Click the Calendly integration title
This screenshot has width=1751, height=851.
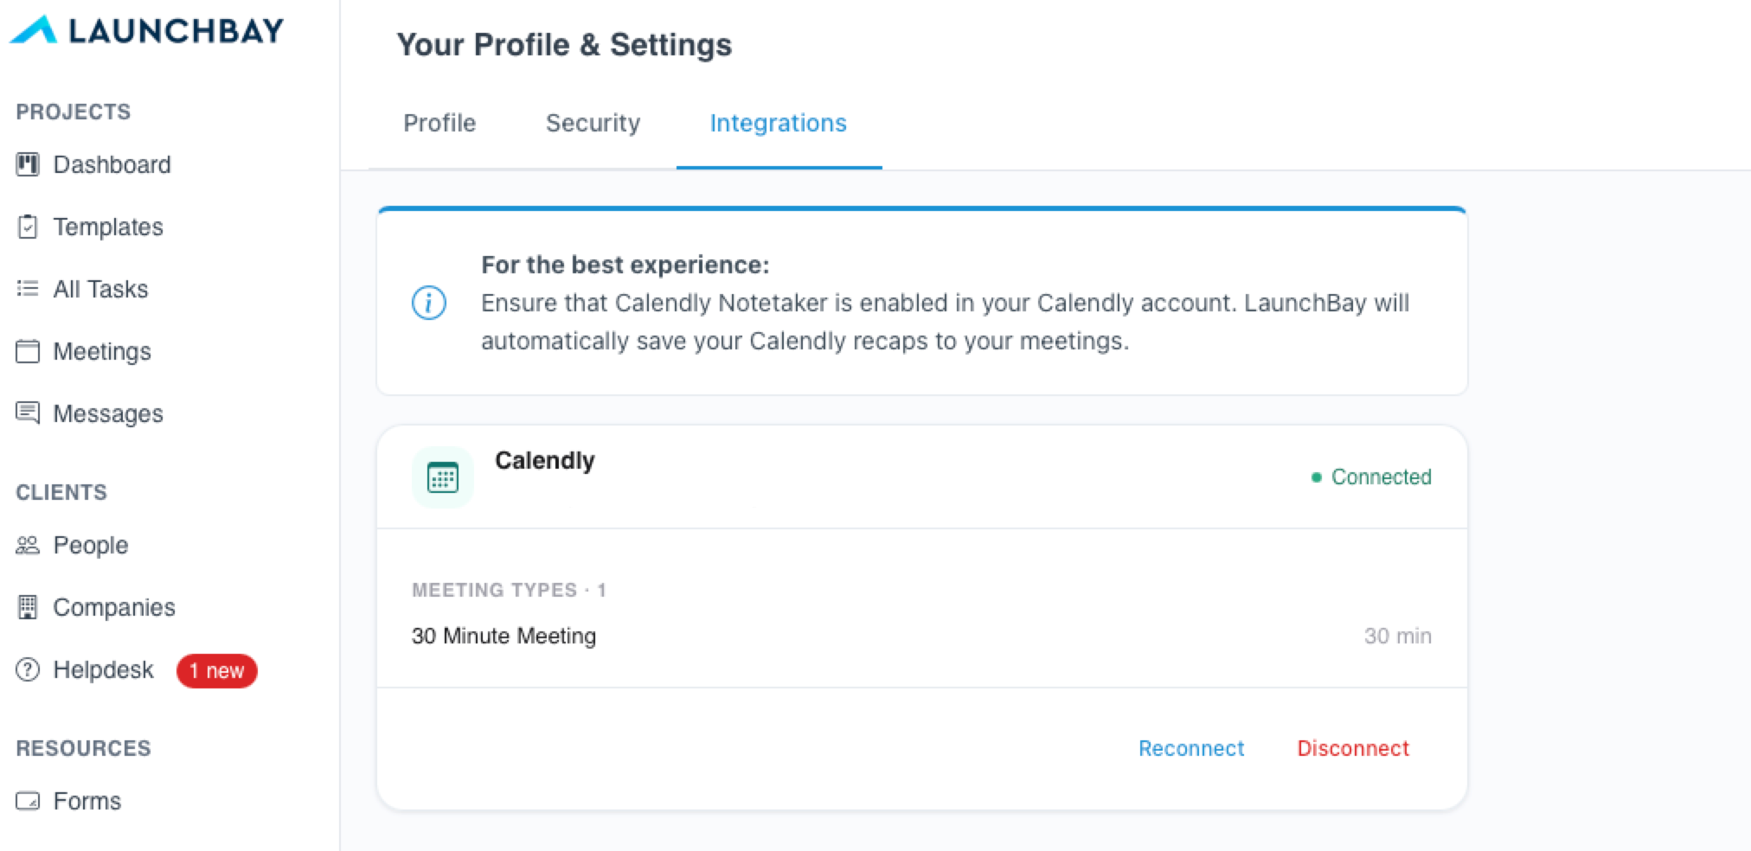tap(545, 460)
